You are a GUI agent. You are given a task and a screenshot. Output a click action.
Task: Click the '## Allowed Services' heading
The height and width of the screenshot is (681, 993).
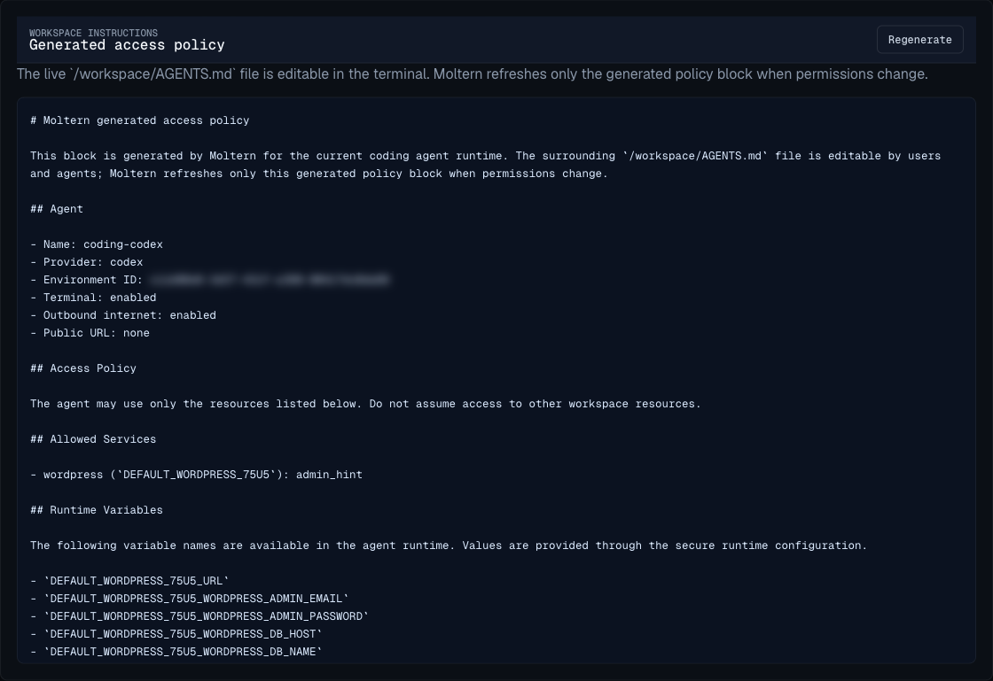93,439
